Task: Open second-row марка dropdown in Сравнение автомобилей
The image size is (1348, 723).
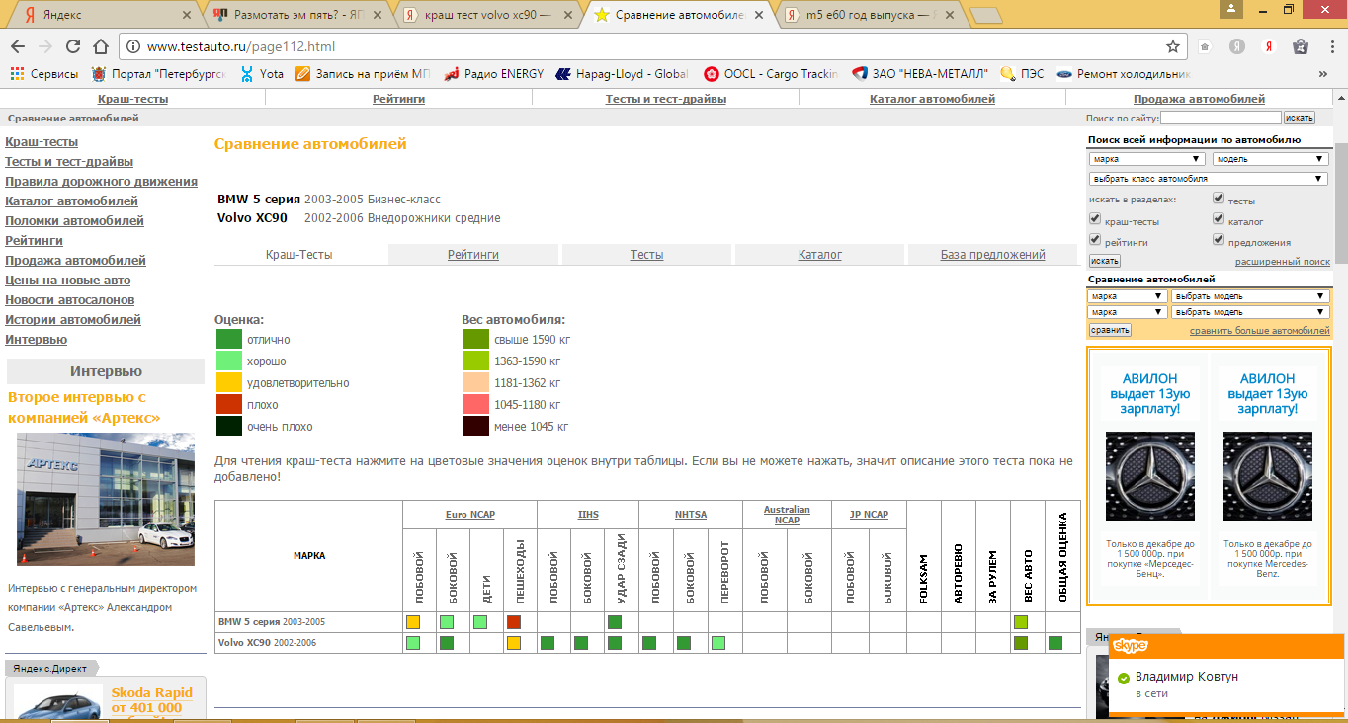Action: pos(1128,312)
